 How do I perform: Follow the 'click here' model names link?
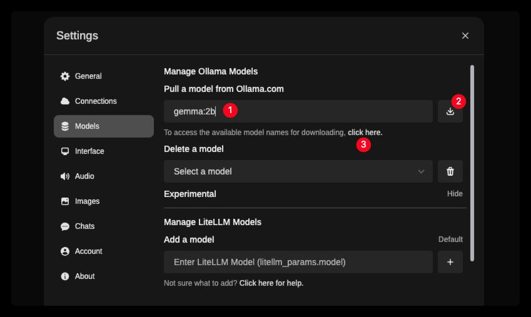365,133
